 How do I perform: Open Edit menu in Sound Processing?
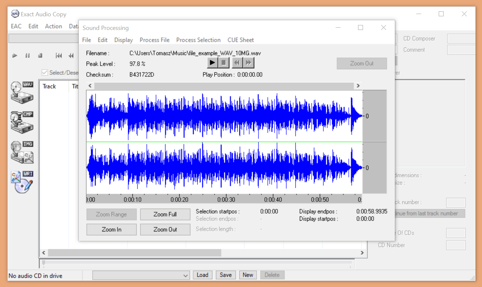(102, 40)
